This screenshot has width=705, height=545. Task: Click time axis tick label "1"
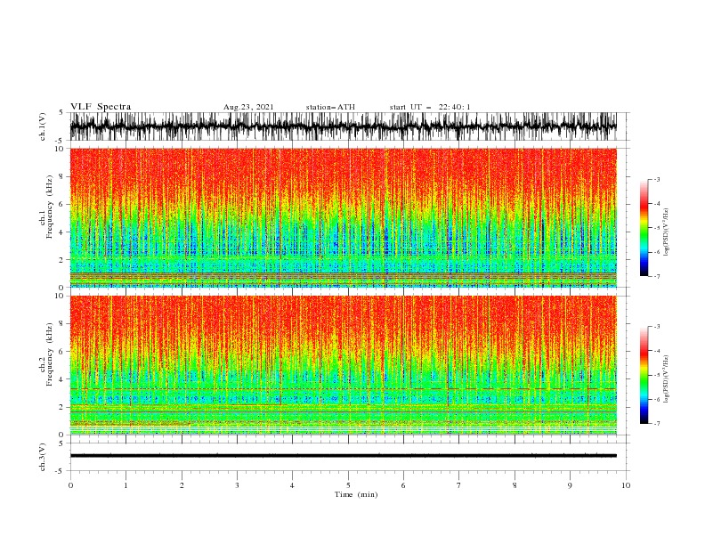pos(126,485)
